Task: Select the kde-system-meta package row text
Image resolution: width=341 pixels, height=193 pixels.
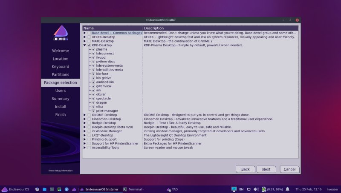Action: point(110,65)
